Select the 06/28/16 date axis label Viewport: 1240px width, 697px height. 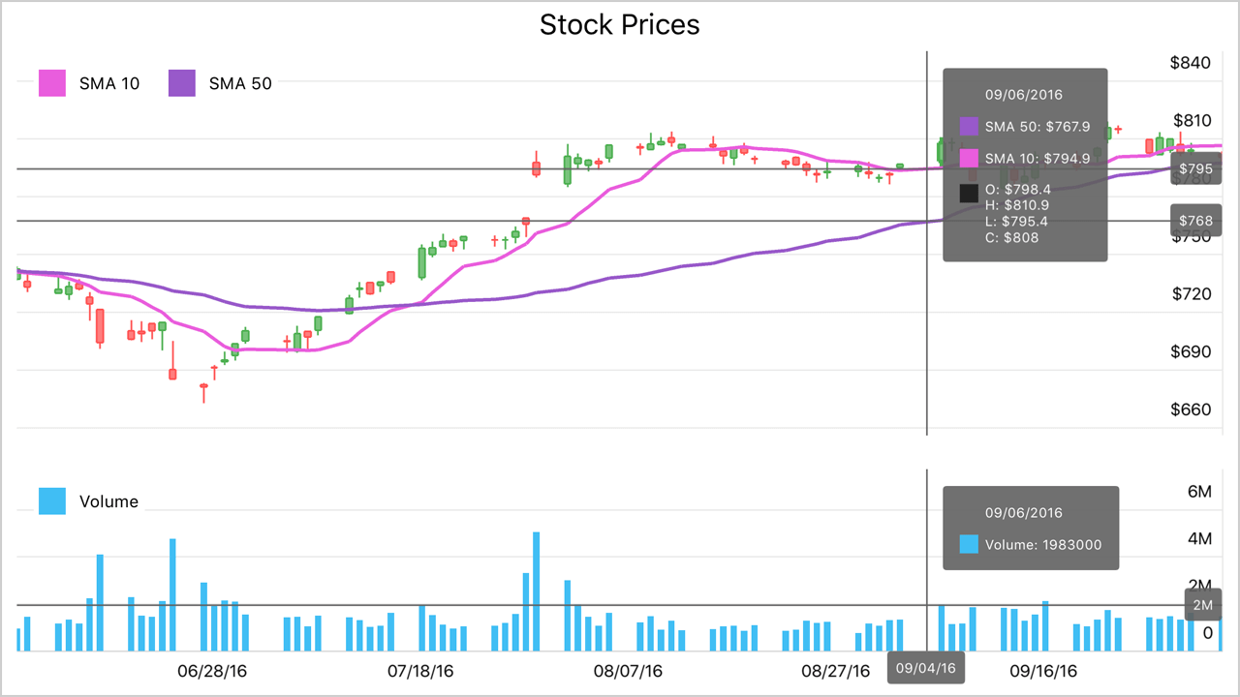[x=211, y=670]
